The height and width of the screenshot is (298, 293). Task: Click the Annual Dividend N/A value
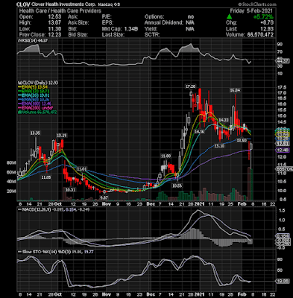coord(190,23)
